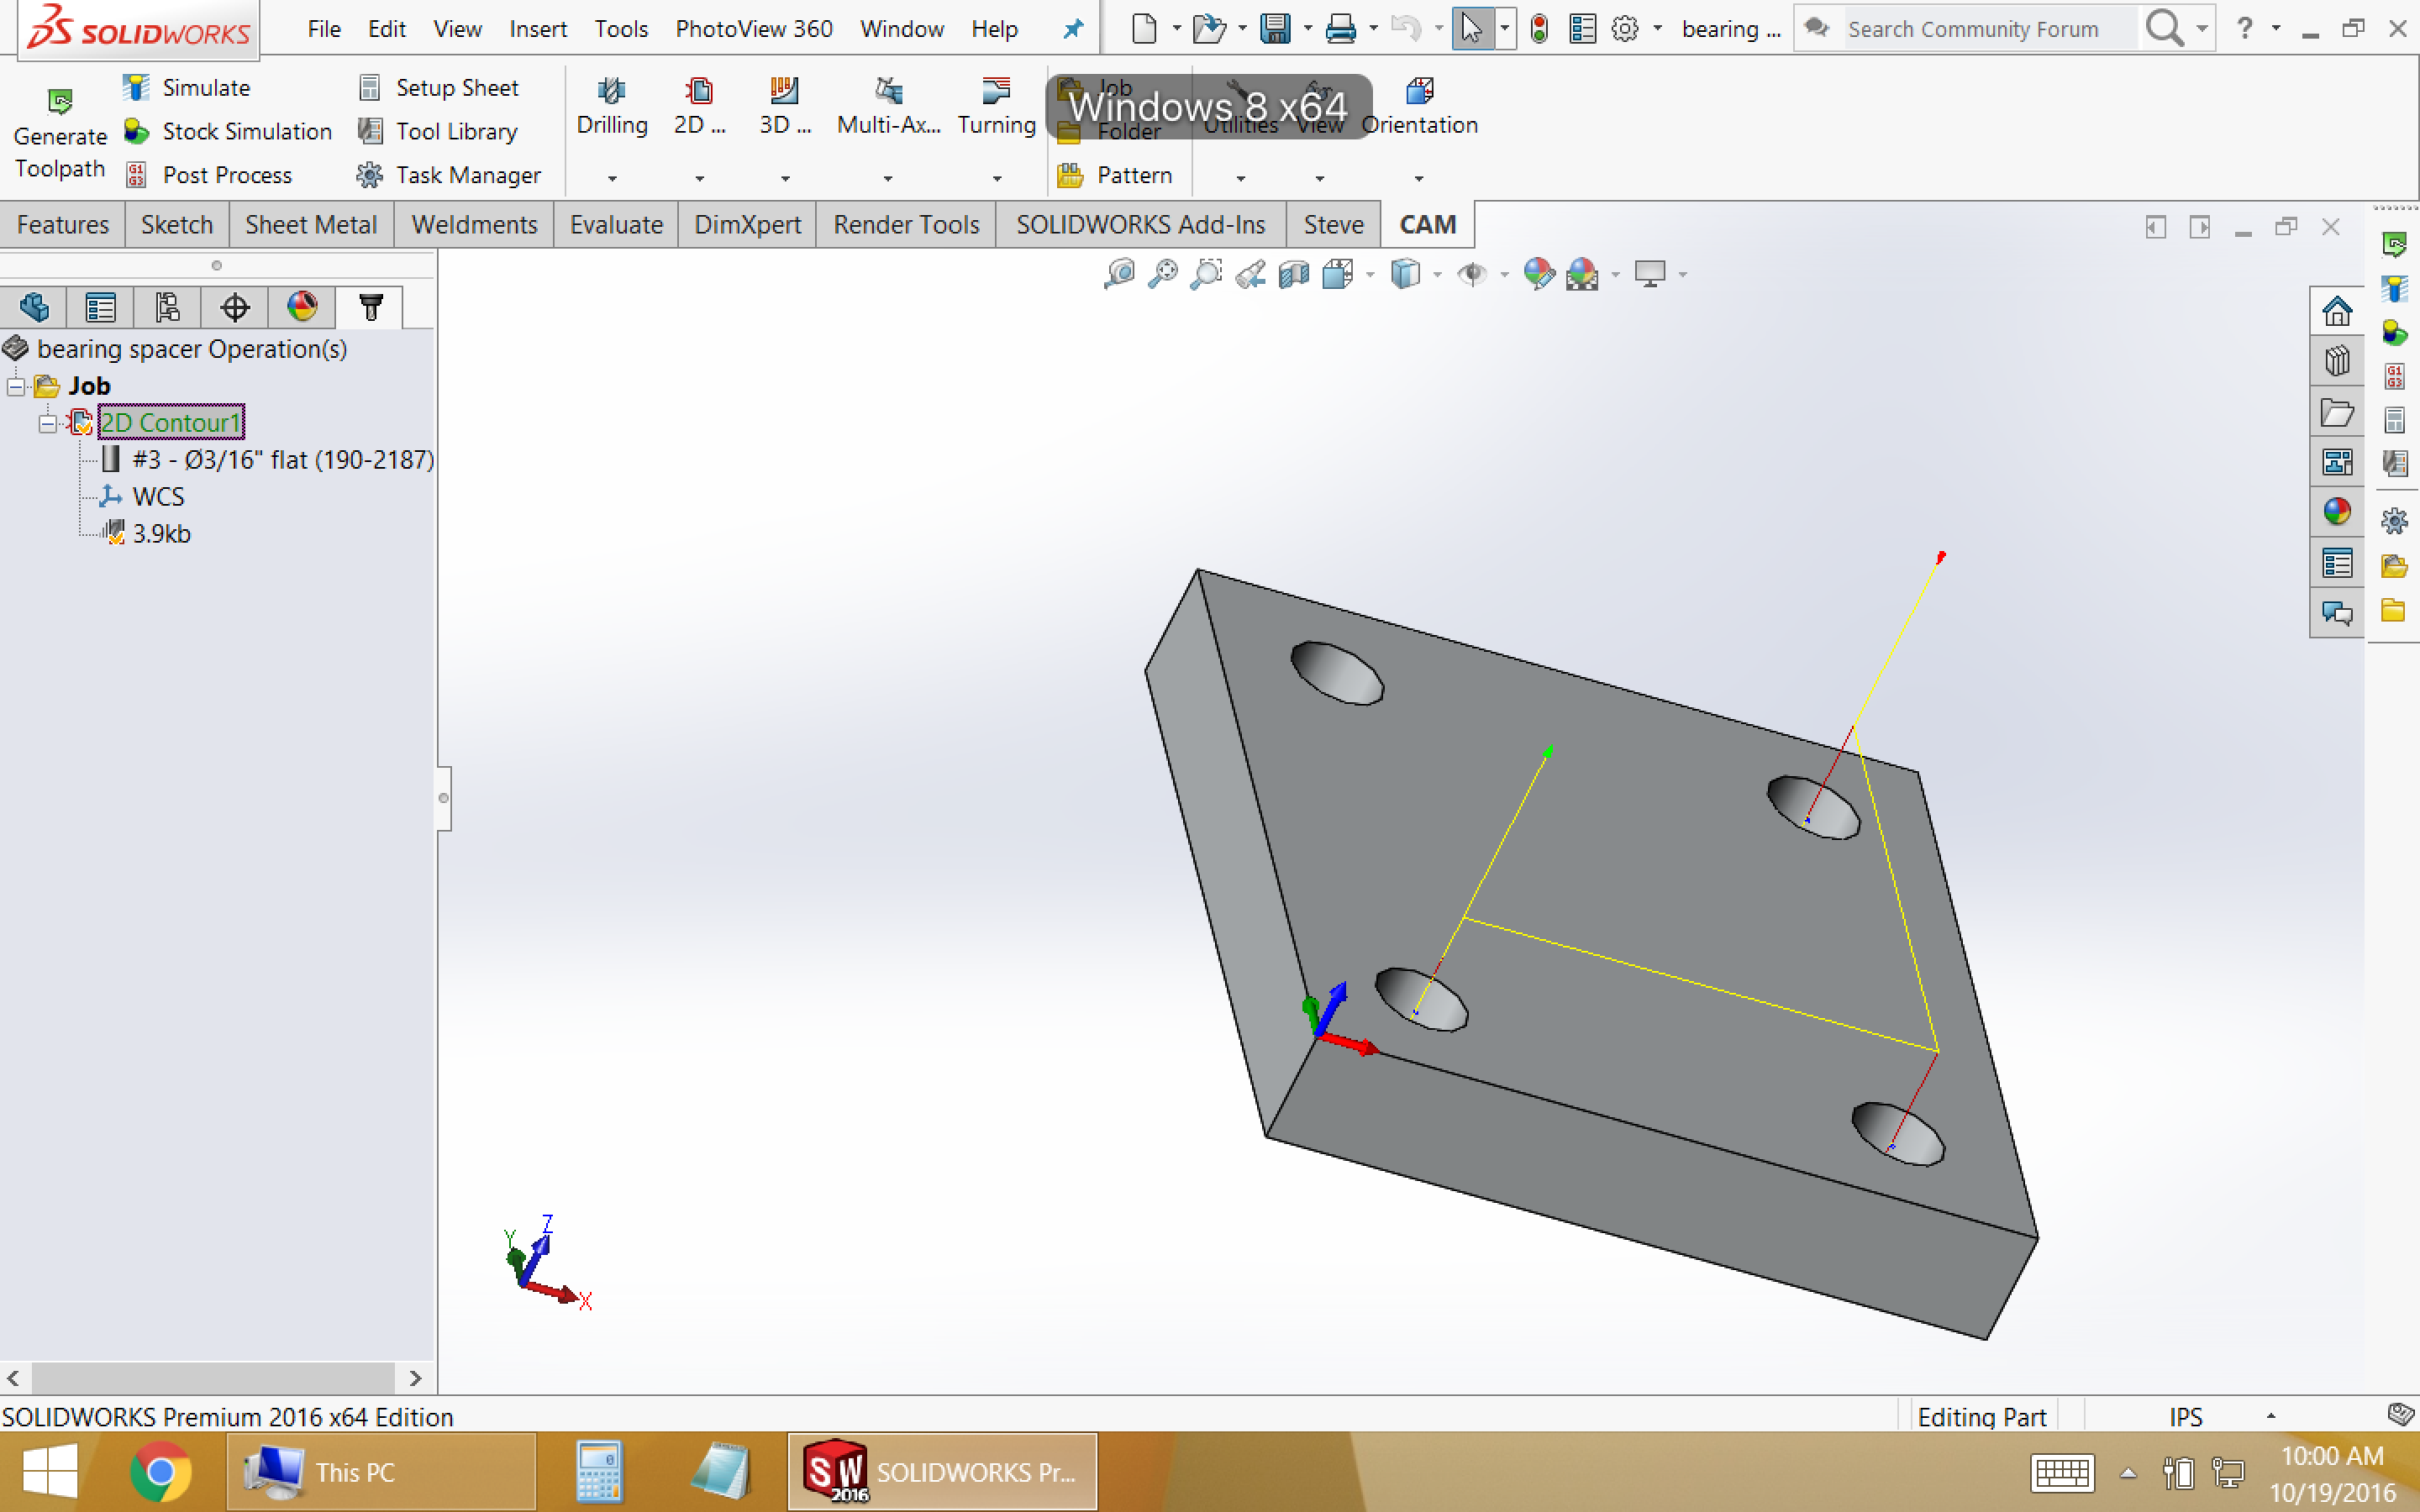Open Chrome from the taskbar
The image size is (2420, 1512).
(160, 1472)
